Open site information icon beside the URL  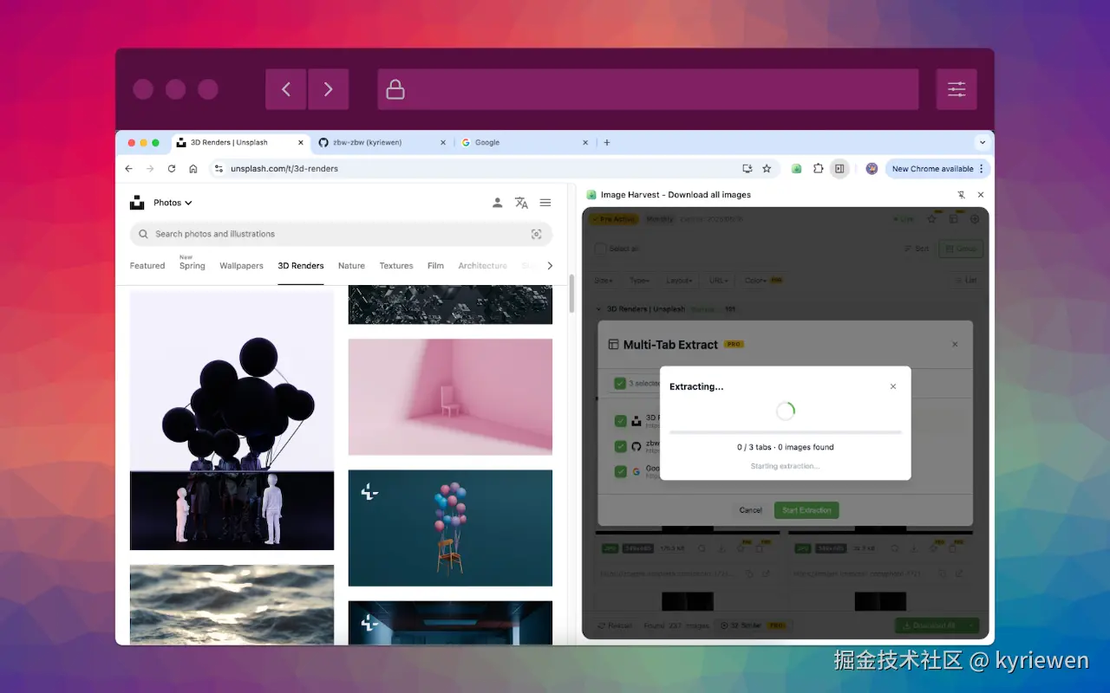coord(219,168)
